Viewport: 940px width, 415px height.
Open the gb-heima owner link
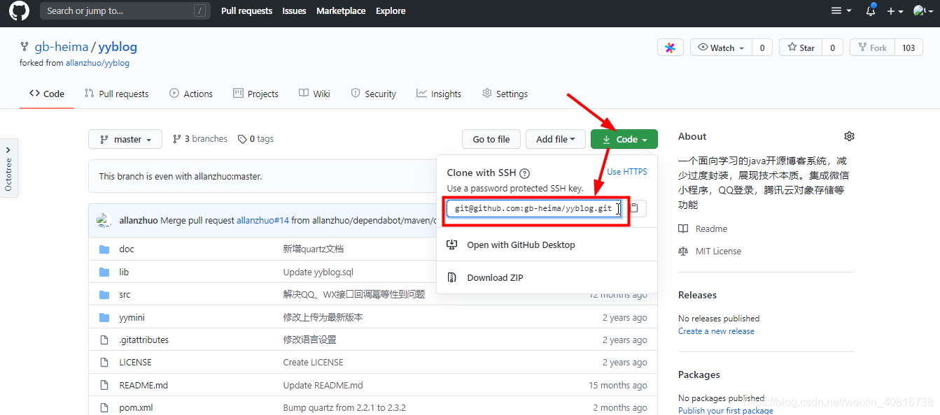pos(62,47)
